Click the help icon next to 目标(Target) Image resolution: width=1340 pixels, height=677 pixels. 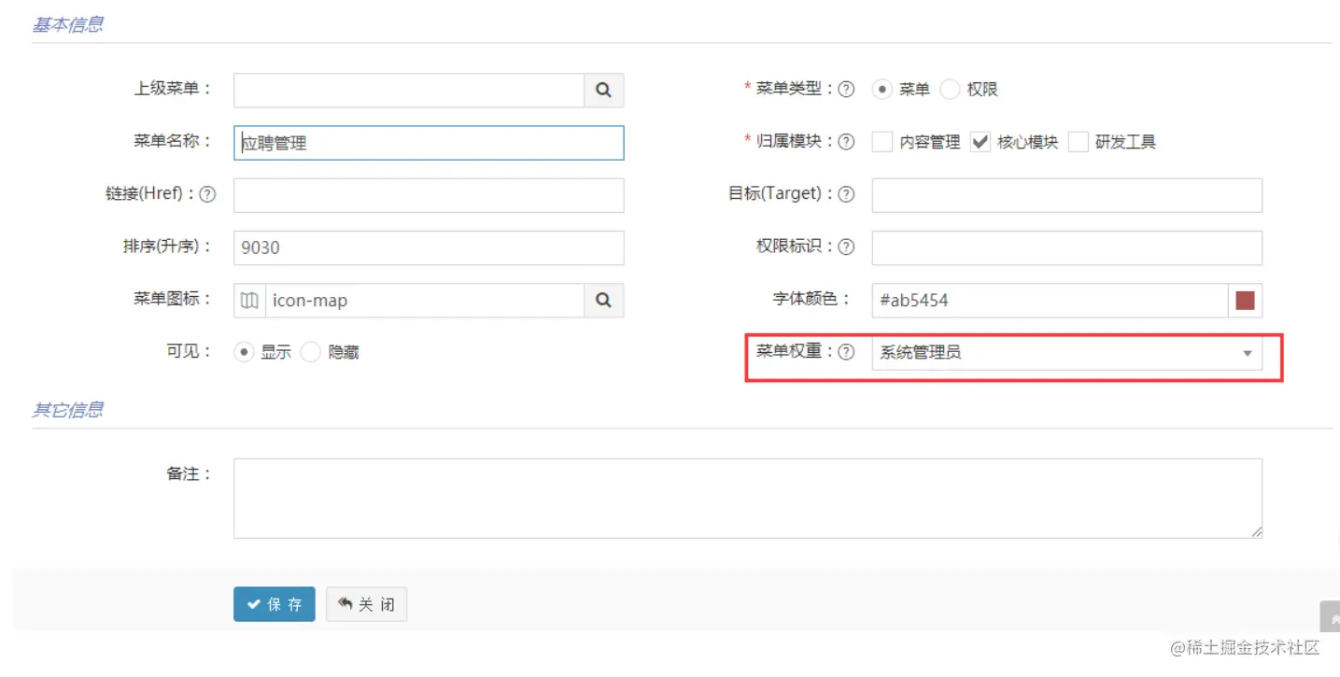(846, 194)
